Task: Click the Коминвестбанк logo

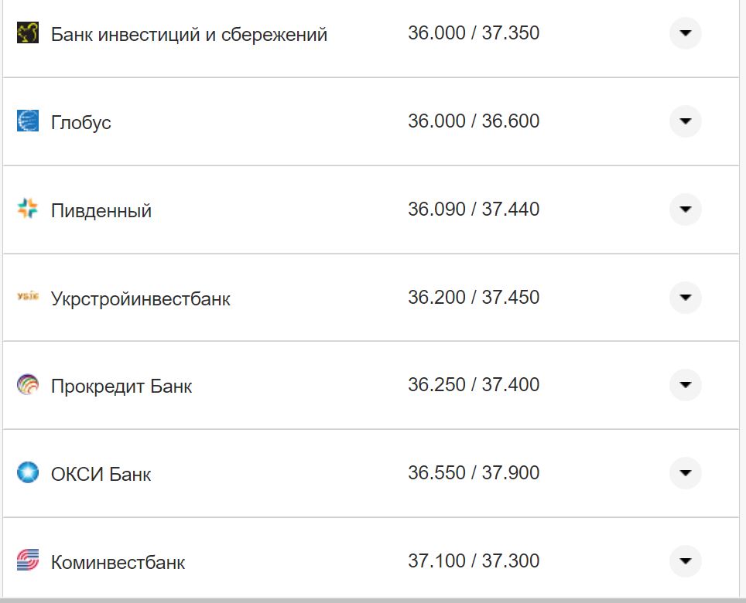Action: click(28, 561)
